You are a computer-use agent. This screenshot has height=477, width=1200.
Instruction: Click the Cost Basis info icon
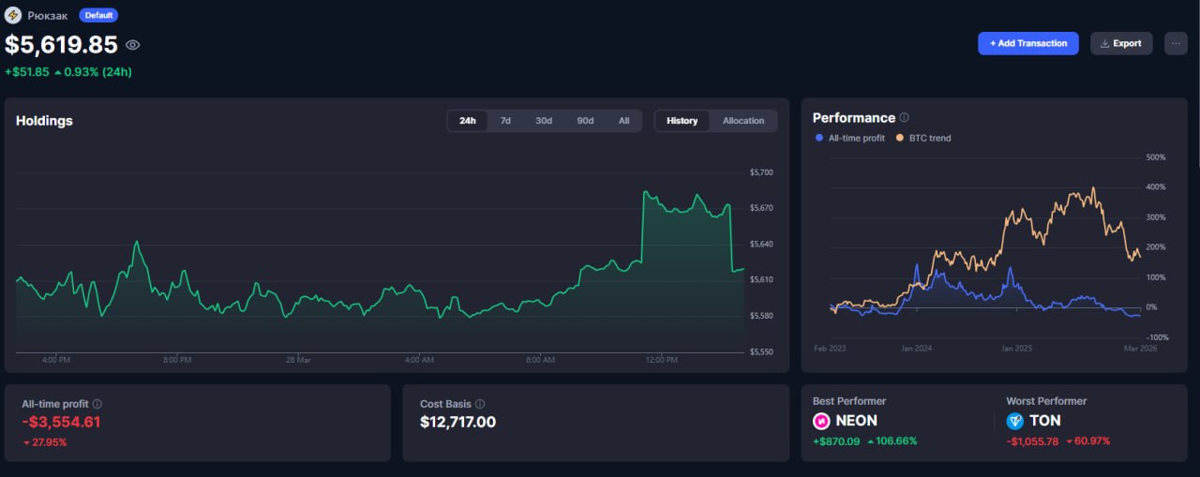480,404
